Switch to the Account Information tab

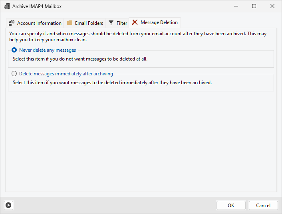coord(39,23)
